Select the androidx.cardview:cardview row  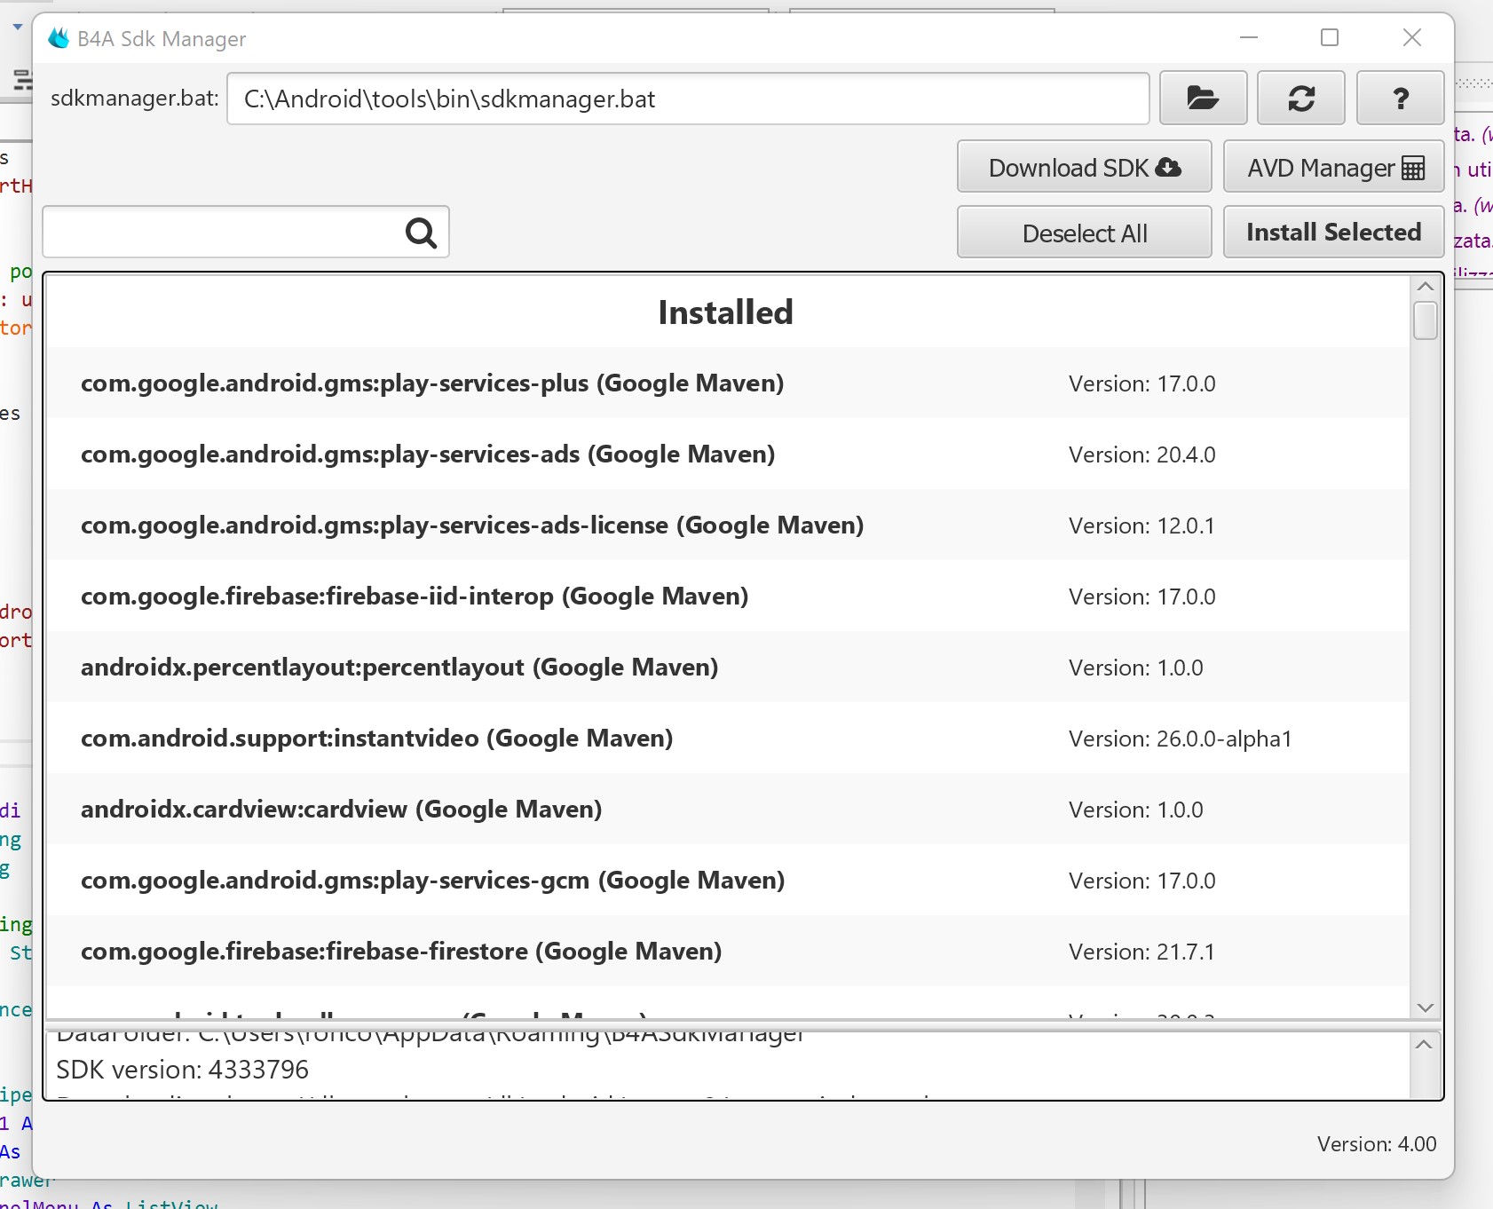coord(728,810)
